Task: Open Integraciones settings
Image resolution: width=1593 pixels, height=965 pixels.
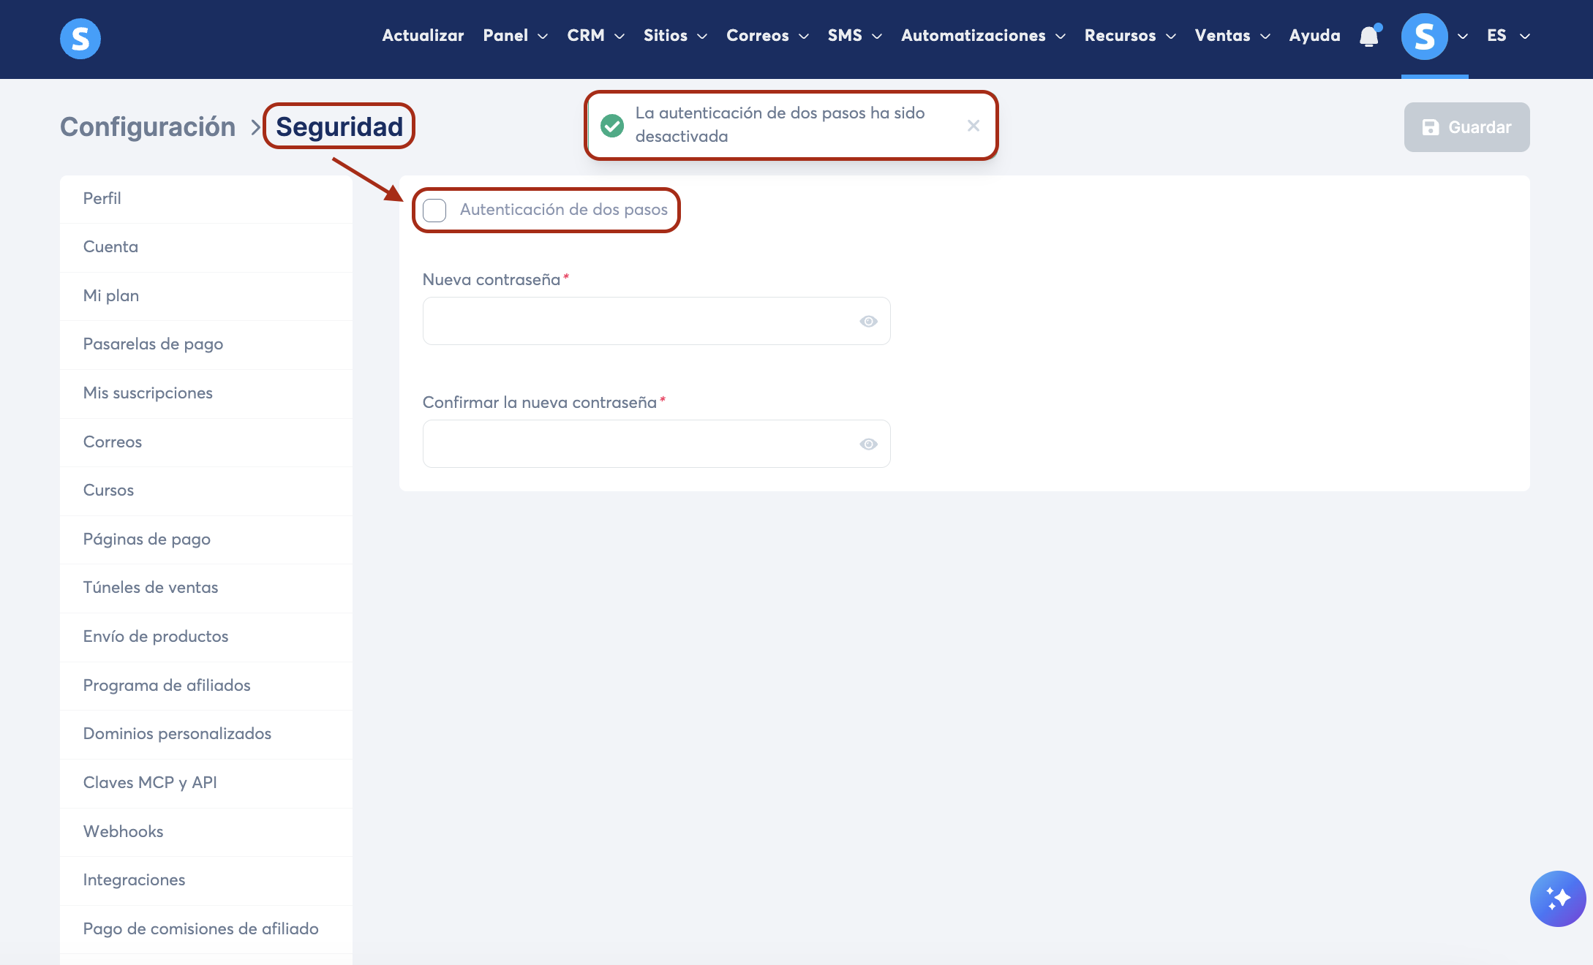Action: (x=206, y=880)
